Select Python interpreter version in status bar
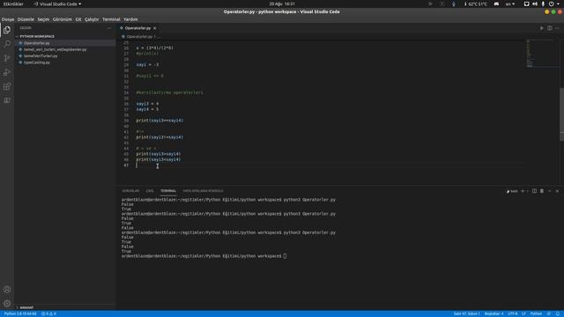This screenshot has width=564, height=317. (x=20, y=313)
